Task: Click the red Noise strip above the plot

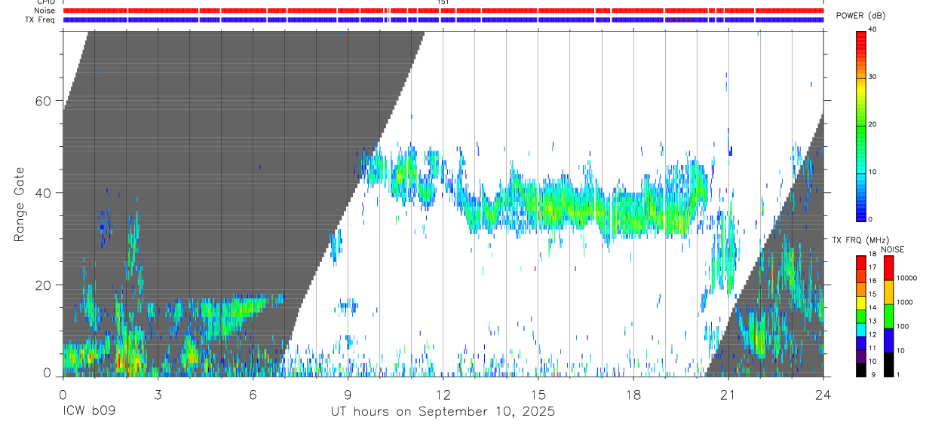Action: coord(443,11)
